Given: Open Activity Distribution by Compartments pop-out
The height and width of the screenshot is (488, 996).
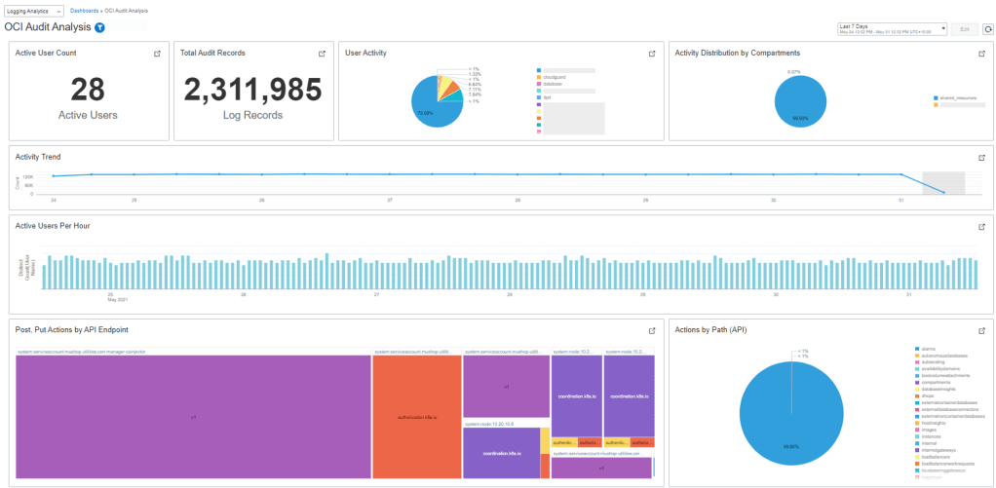Looking at the screenshot, I should tap(981, 54).
